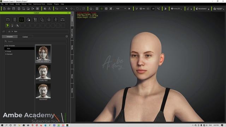Open the Skin material content category icon
This screenshot has height=127, width=226.
(x=28, y=20)
